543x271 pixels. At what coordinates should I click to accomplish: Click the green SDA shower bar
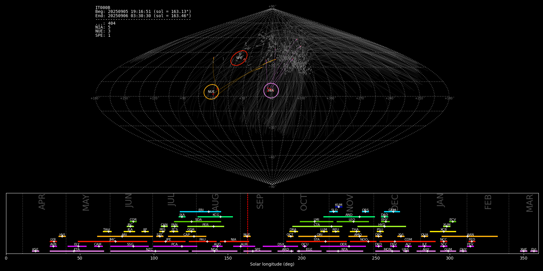click(198, 222)
